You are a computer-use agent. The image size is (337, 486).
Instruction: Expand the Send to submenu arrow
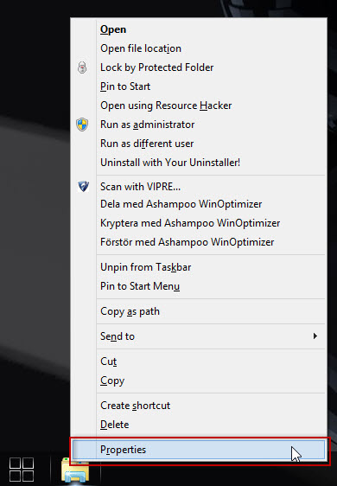point(315,336)
